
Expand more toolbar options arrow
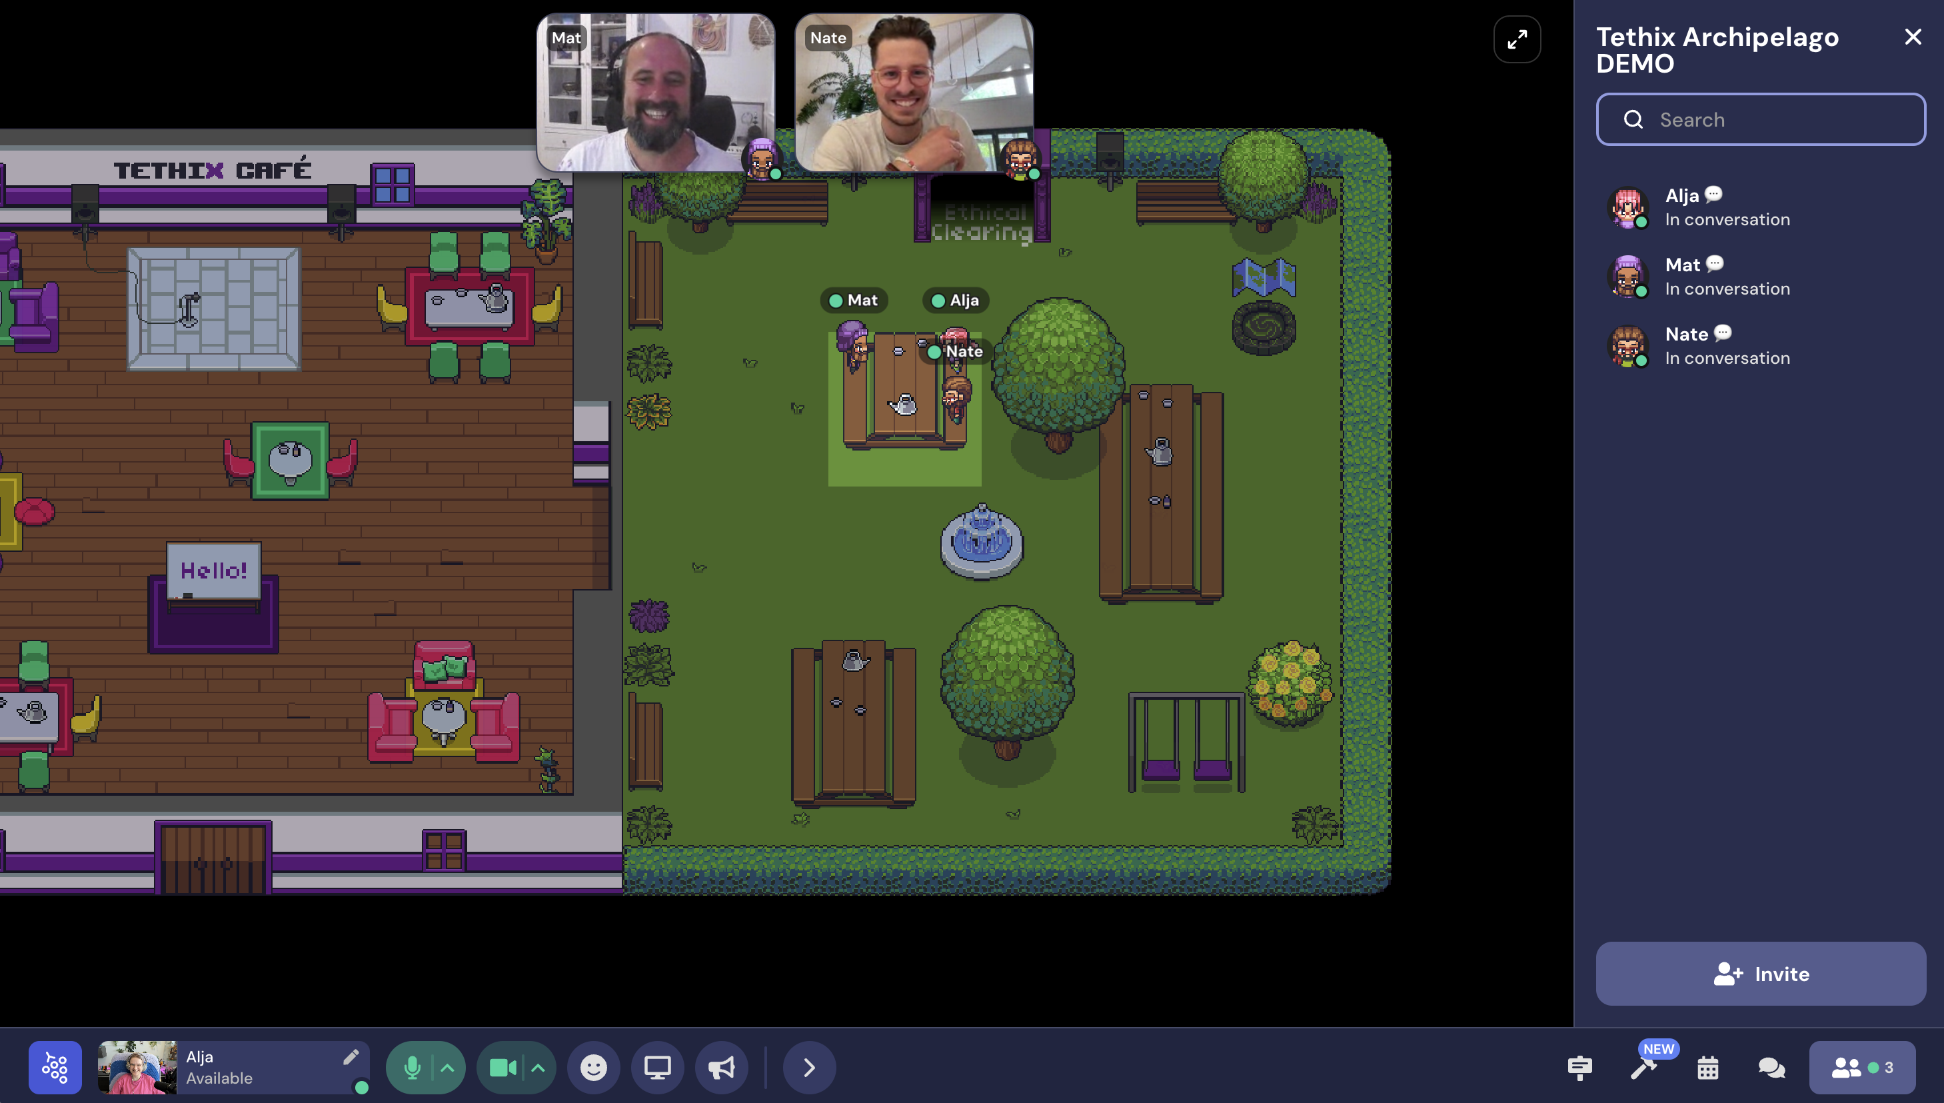point(809,1068)
